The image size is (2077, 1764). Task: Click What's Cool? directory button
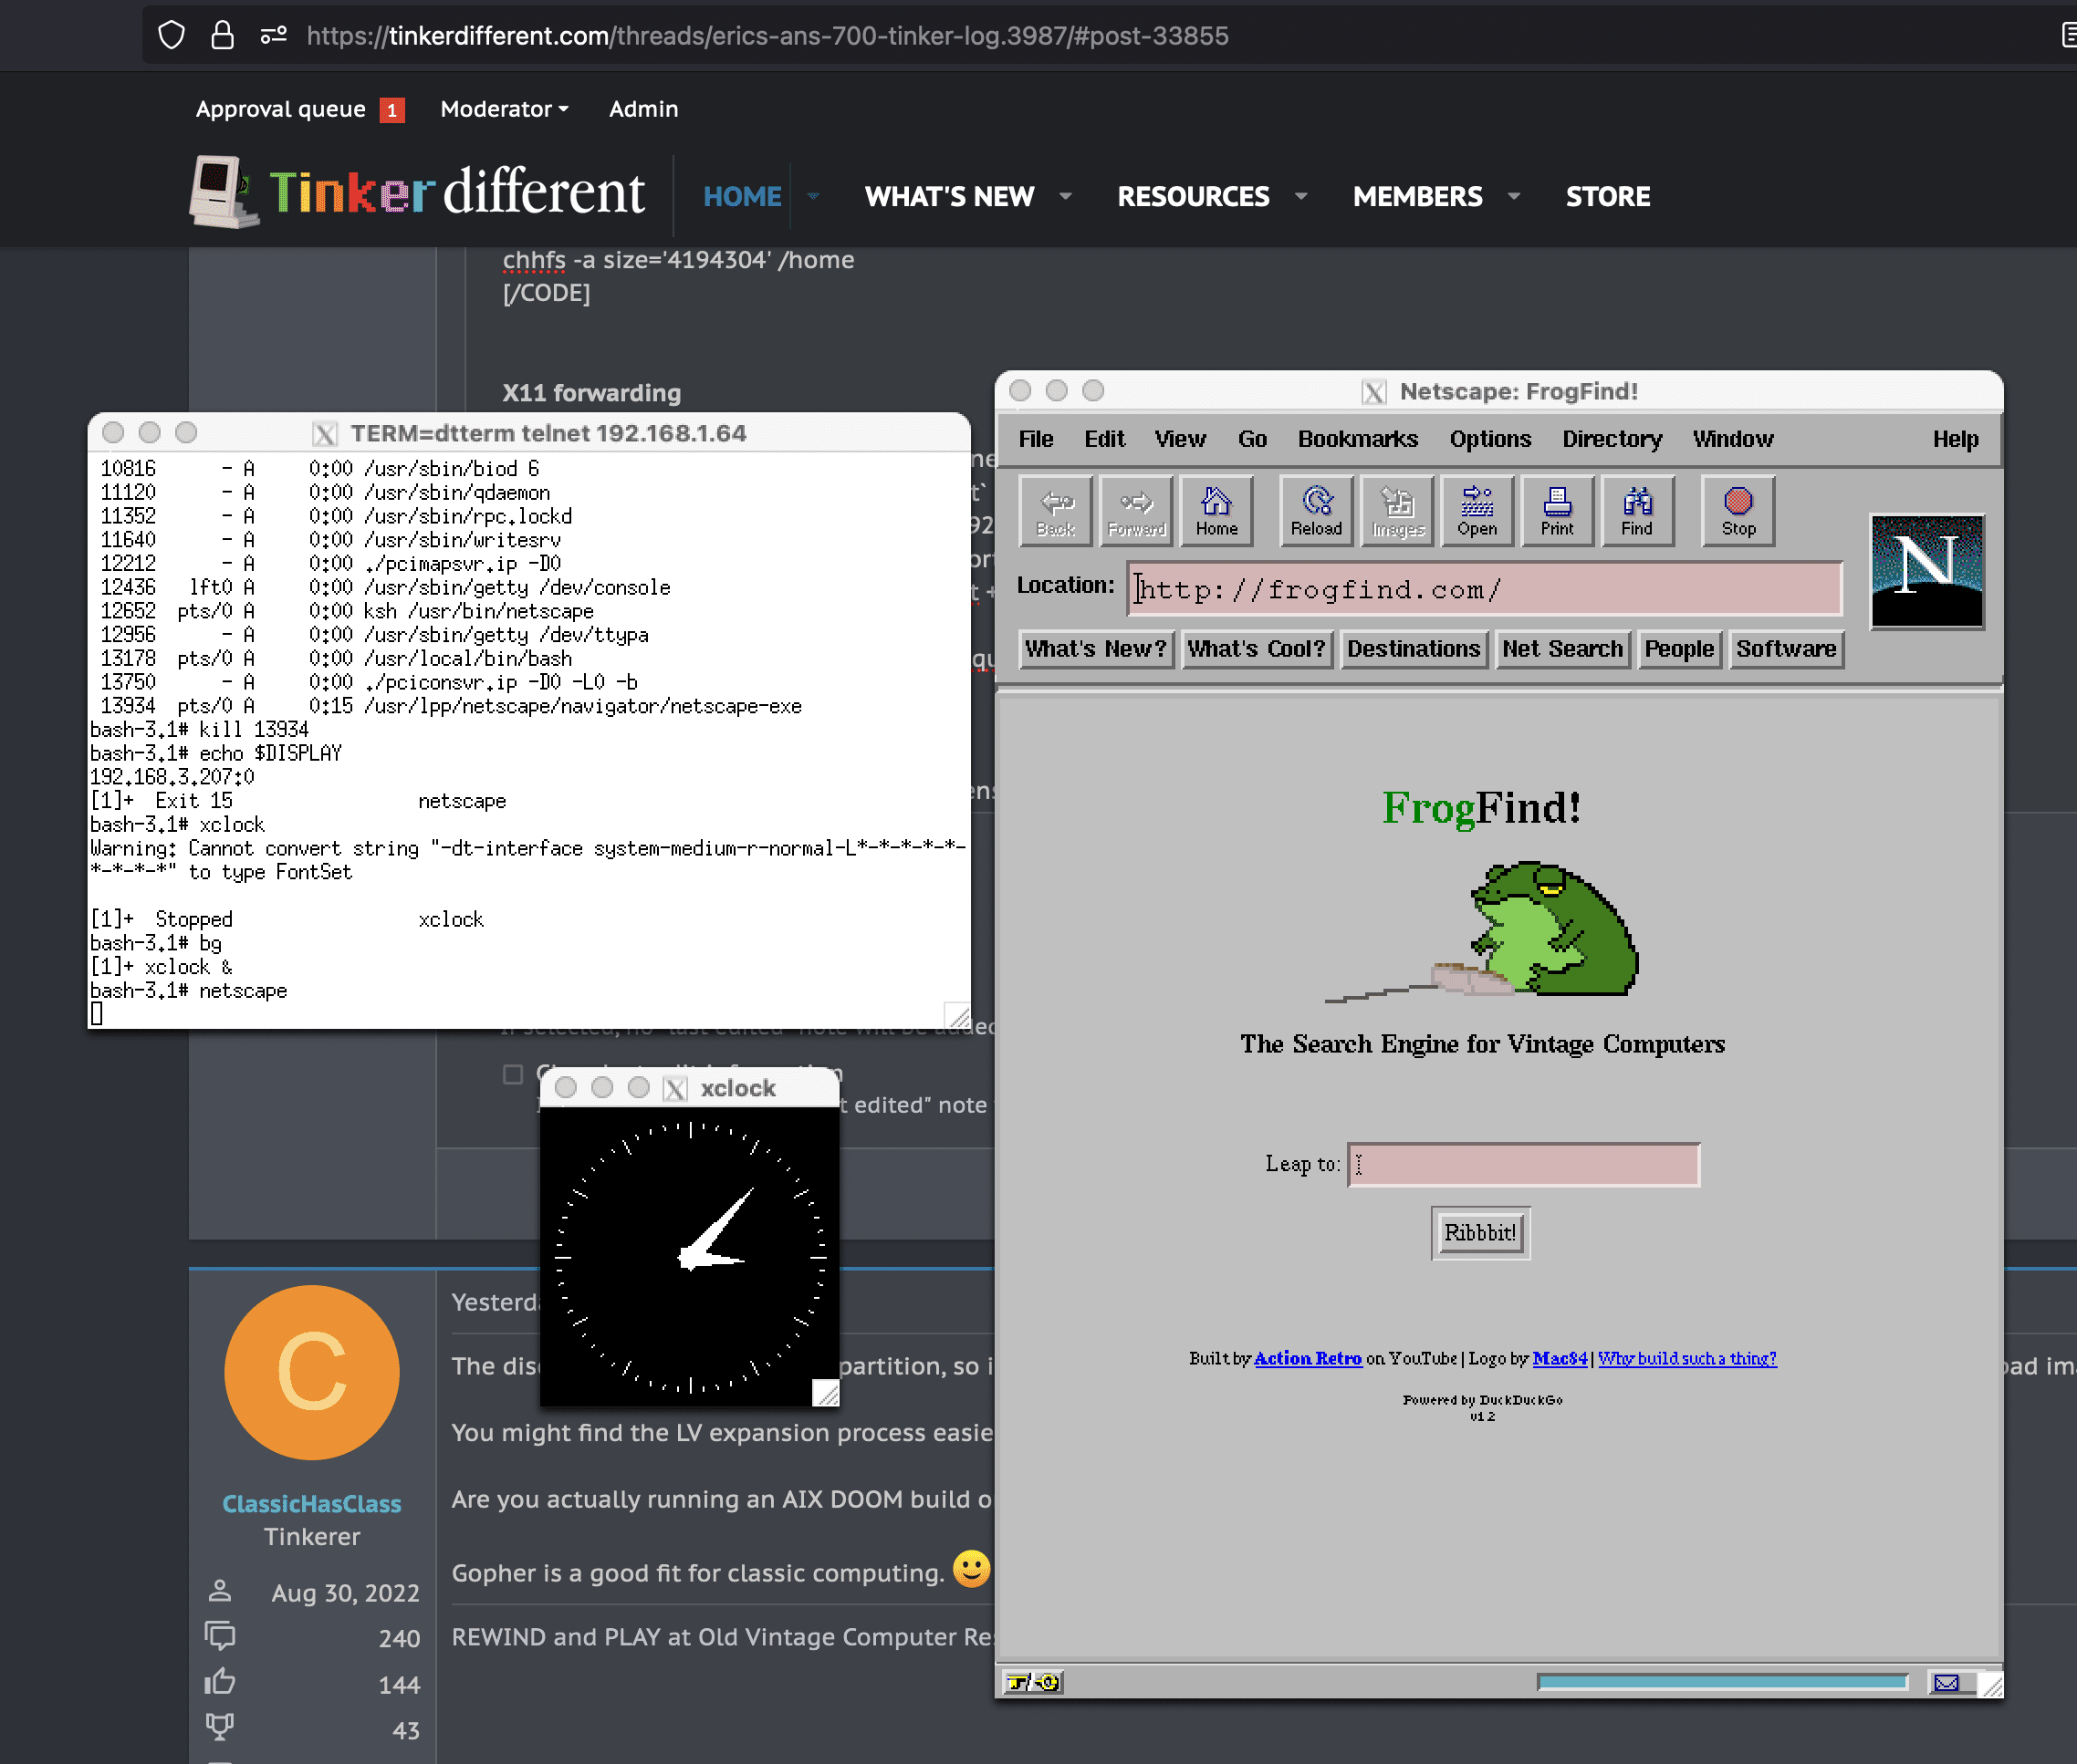coord(1257,649)
